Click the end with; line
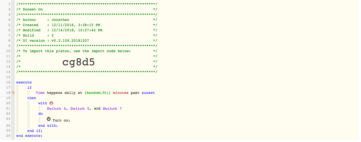This screenshot has width=361, height=142. point(48,125)
